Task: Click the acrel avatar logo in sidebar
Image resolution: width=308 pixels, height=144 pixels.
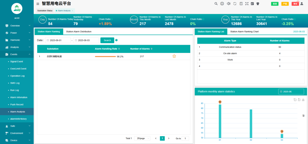Action: (17, 8)
